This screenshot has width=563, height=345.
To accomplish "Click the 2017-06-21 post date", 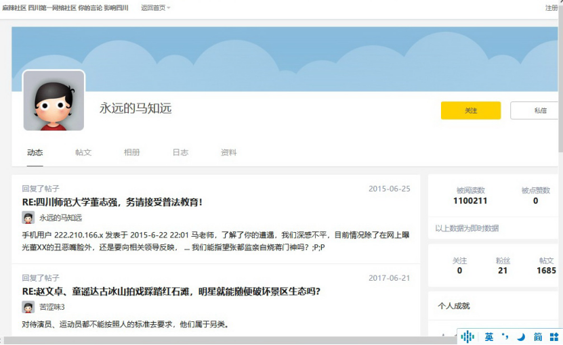I will coord(389,278).
